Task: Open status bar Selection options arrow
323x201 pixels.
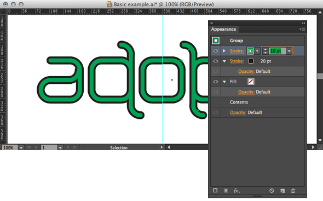Action: (161, 147)
